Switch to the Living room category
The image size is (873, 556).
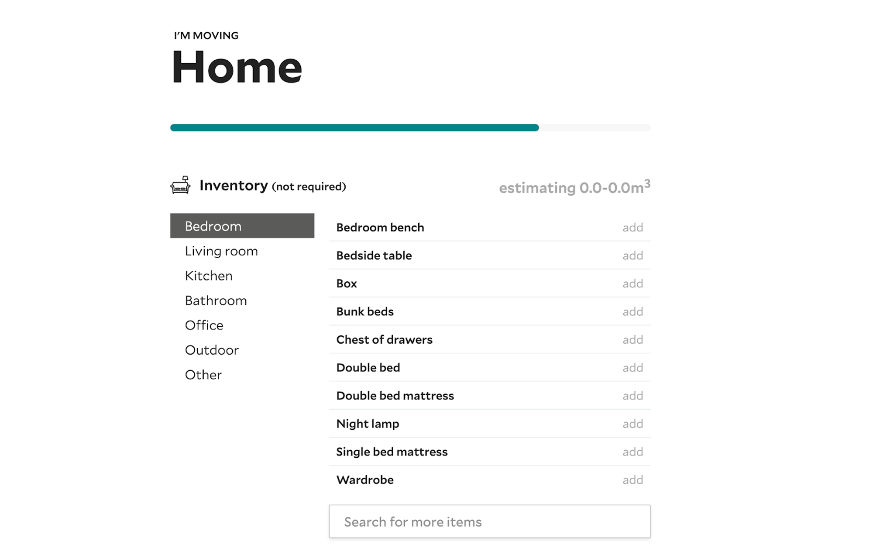point(221,251)
